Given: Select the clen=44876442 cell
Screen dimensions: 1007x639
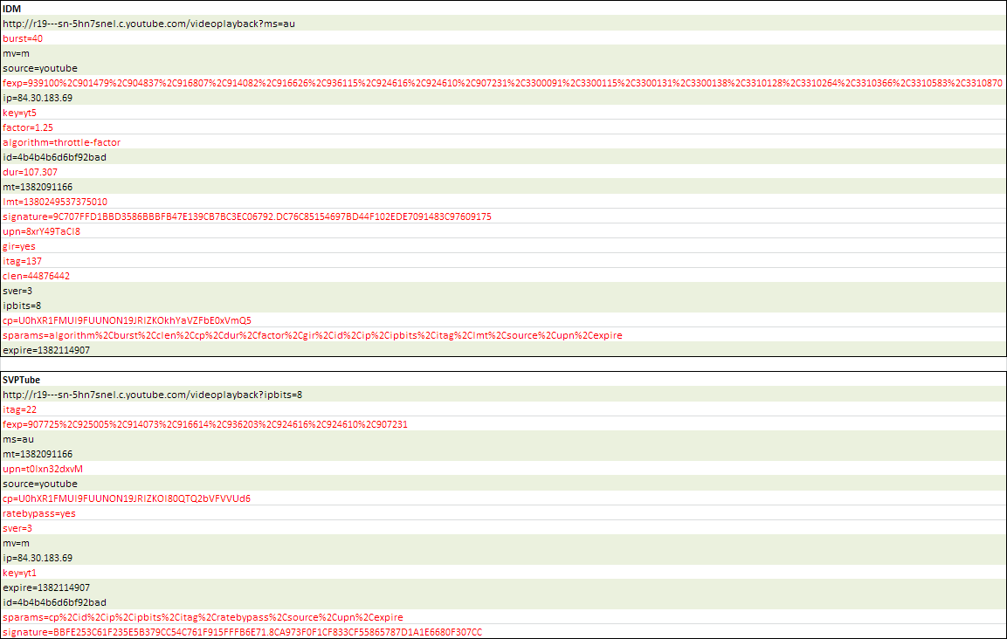Looking at the screenshot, I should 36,276.
